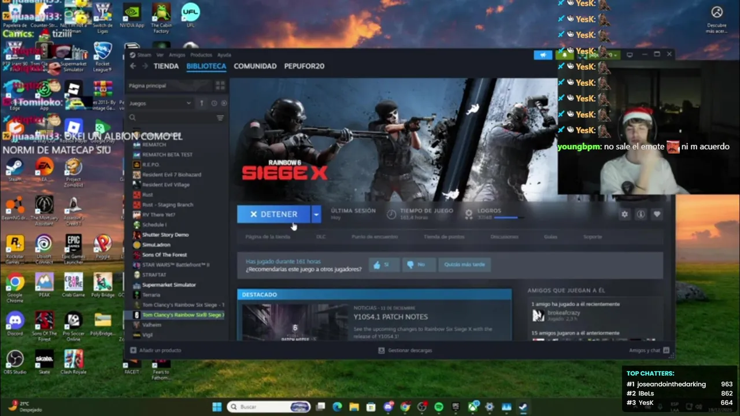Screen dimensions: 740x416
Task: Click thumbs-down No recommendation button
Action: pos(419,265)
